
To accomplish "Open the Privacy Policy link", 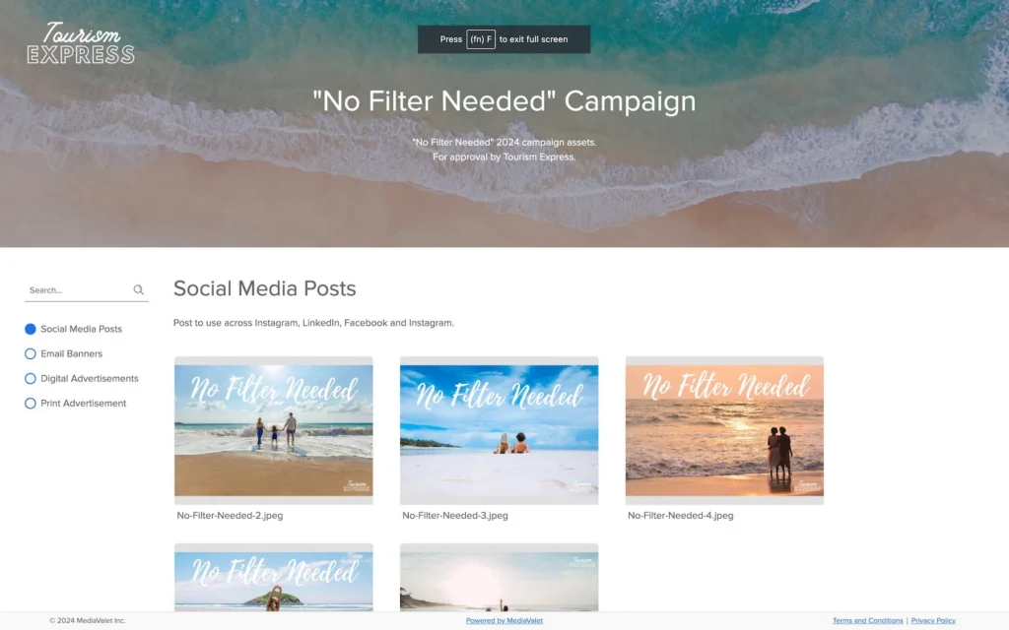I will (x=933, y=620).
